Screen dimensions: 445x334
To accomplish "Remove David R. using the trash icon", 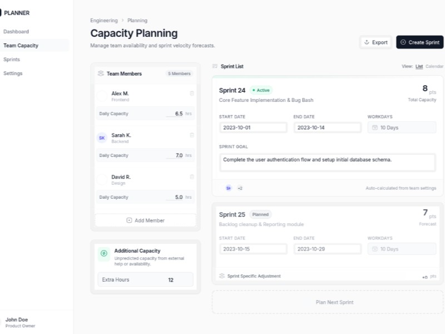I will pos(192,177).
